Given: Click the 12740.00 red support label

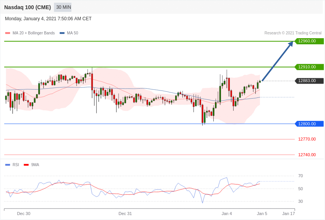Looking at the screenshot, I should pyautogui.click(x=307, y=155).
